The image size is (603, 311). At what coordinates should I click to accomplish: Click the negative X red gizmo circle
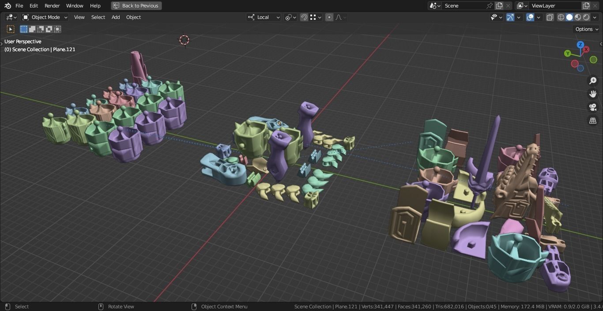point(575,64)
